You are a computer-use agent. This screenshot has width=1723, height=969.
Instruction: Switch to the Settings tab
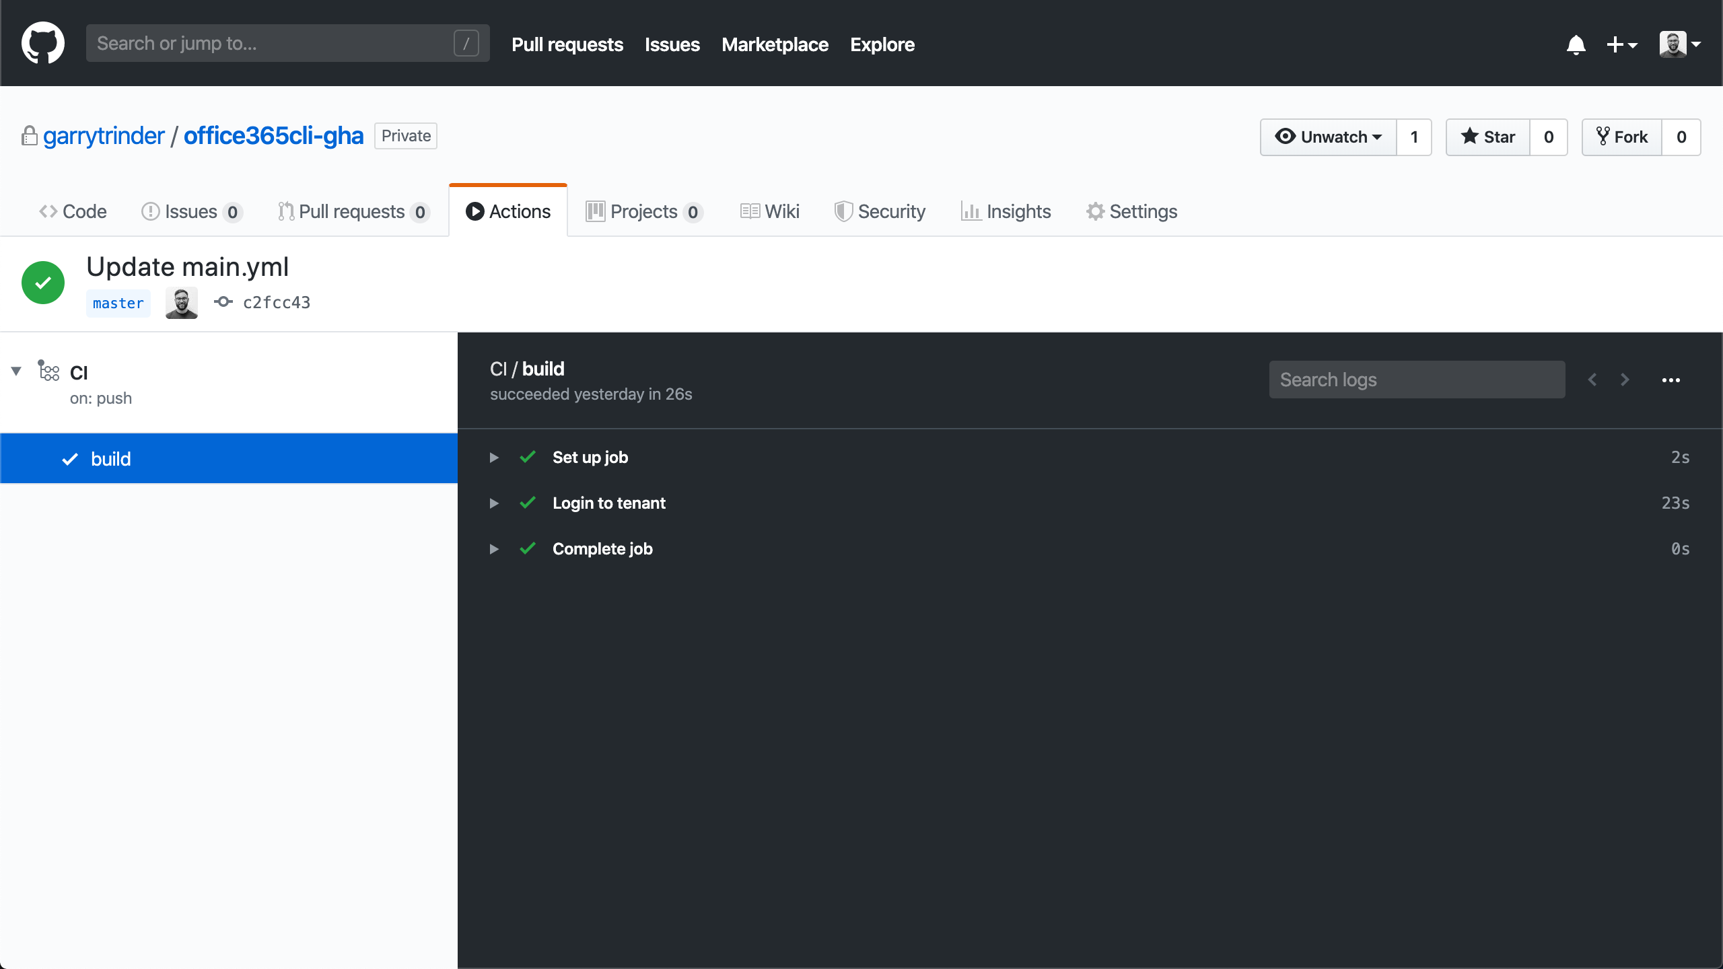tap(1131, 211)
